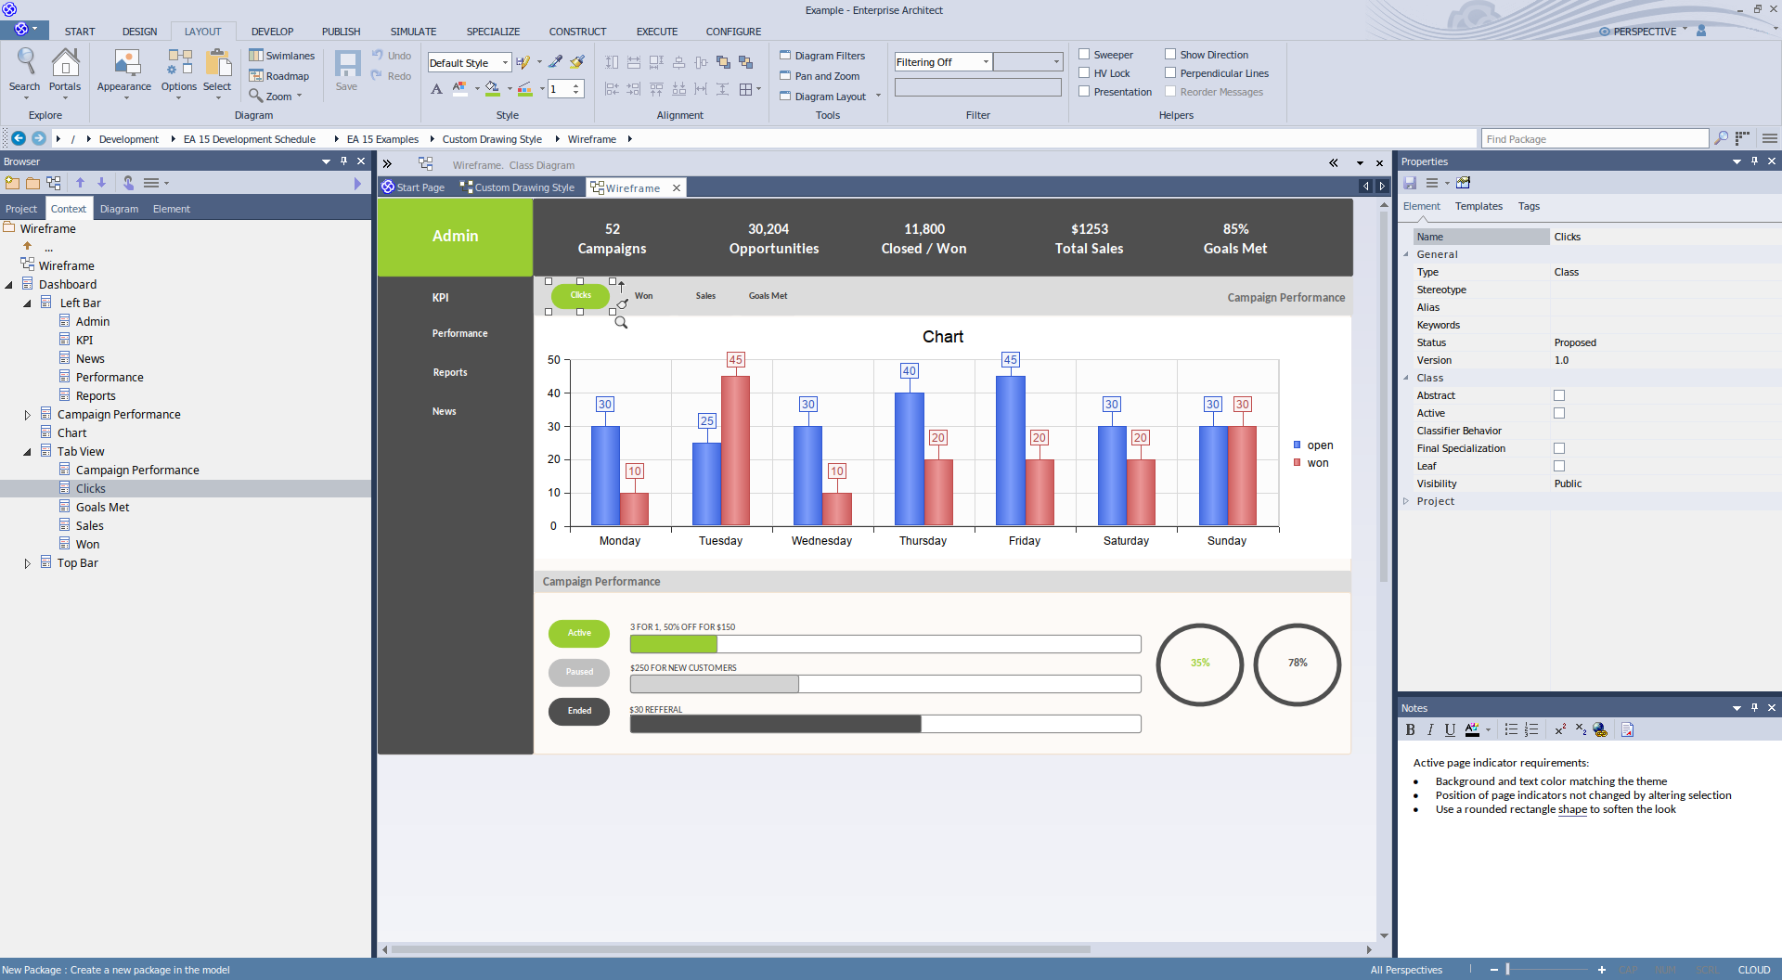This screenshot has height=980, width=1782.
Task: Open the Roadmap tool
Action: pyautogui.click(x=279, y=76)
